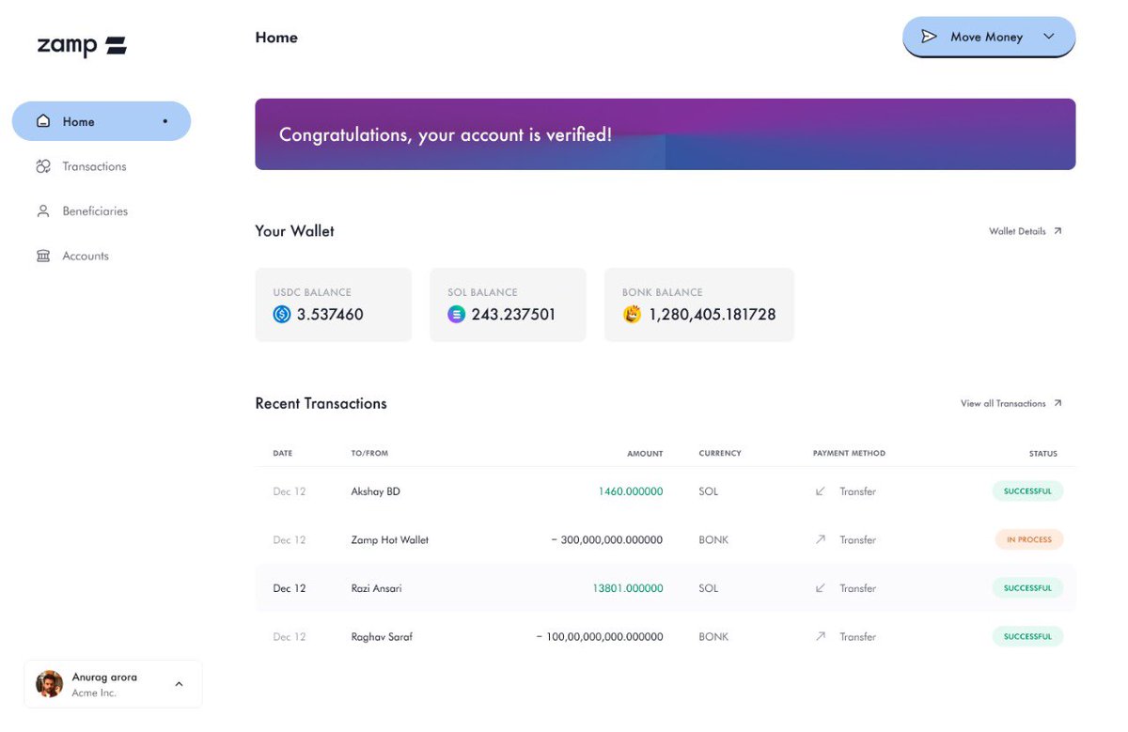Click the − 100,00,000,000.000000 amount
This screenshot has height=732, width=1128.
tap(600, 636)
